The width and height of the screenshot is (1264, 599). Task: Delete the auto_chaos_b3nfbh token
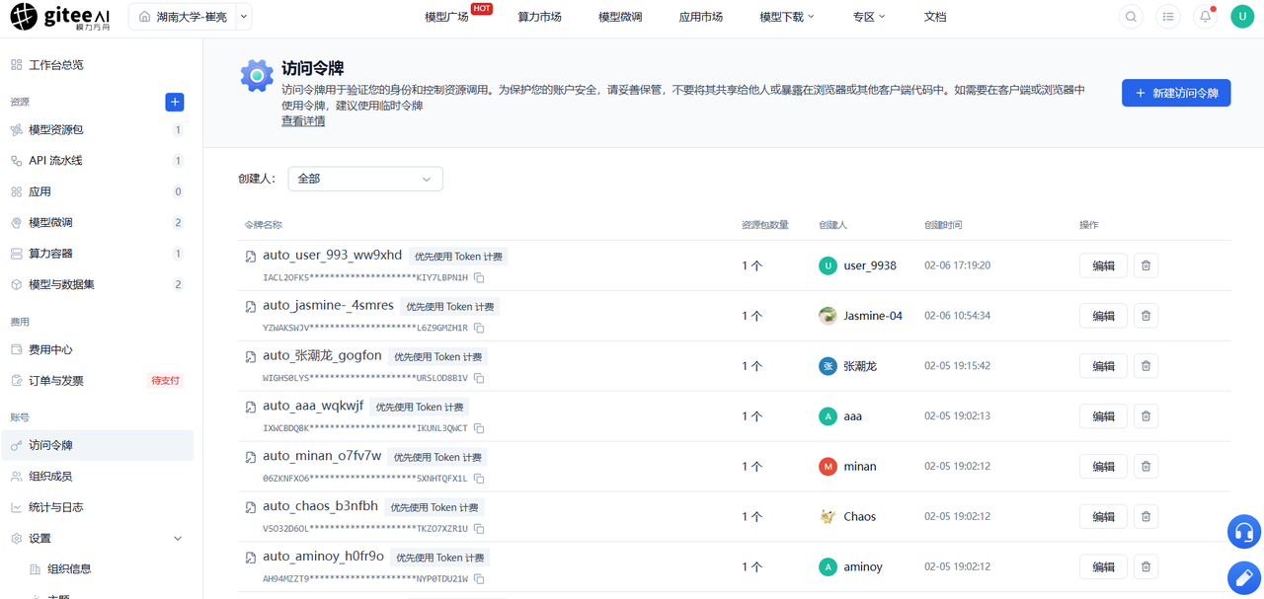[1145, 516]
